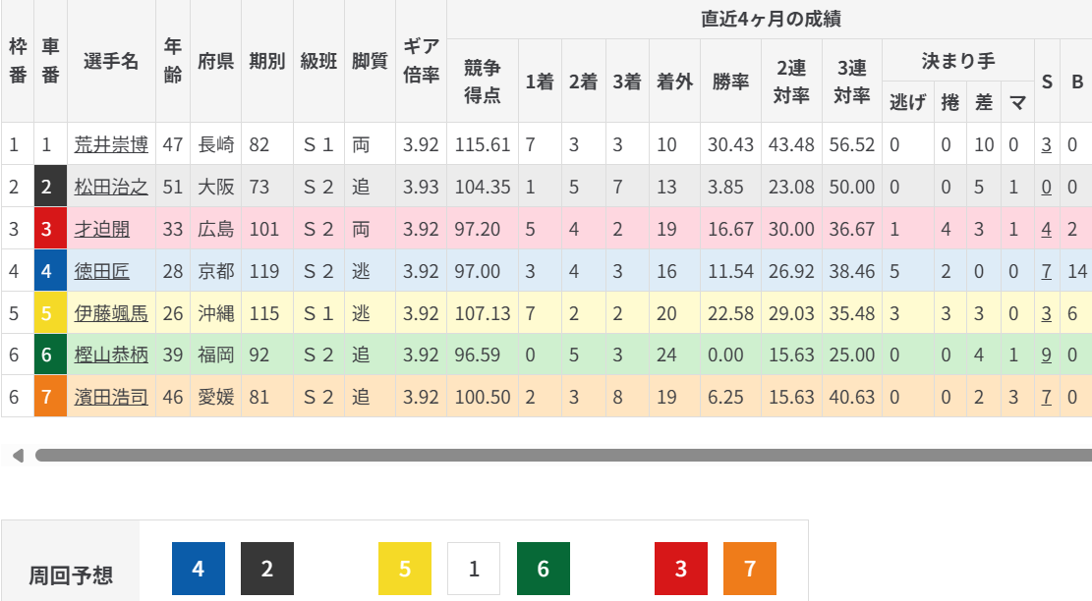Open 荒井崇博 player profile link

coord(111,145)
